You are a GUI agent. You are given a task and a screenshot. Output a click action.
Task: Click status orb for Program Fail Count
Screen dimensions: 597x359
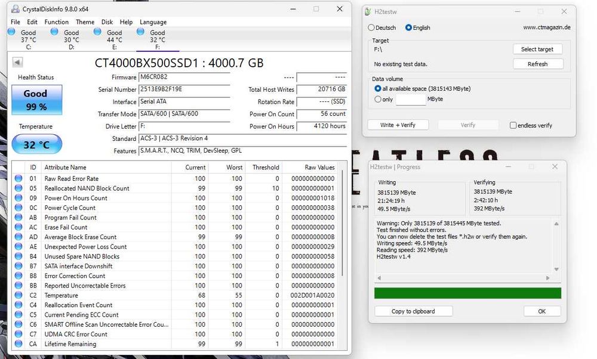[19, 217]
